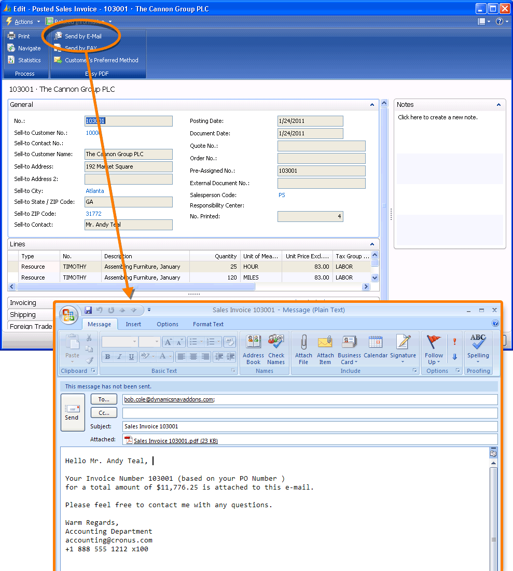Expand the Invoicing FastTab
Screen dimensions: 513x571
point(23,303)
